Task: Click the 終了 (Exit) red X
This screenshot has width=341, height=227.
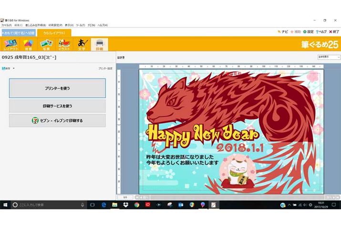Action: tap(334, 32)
